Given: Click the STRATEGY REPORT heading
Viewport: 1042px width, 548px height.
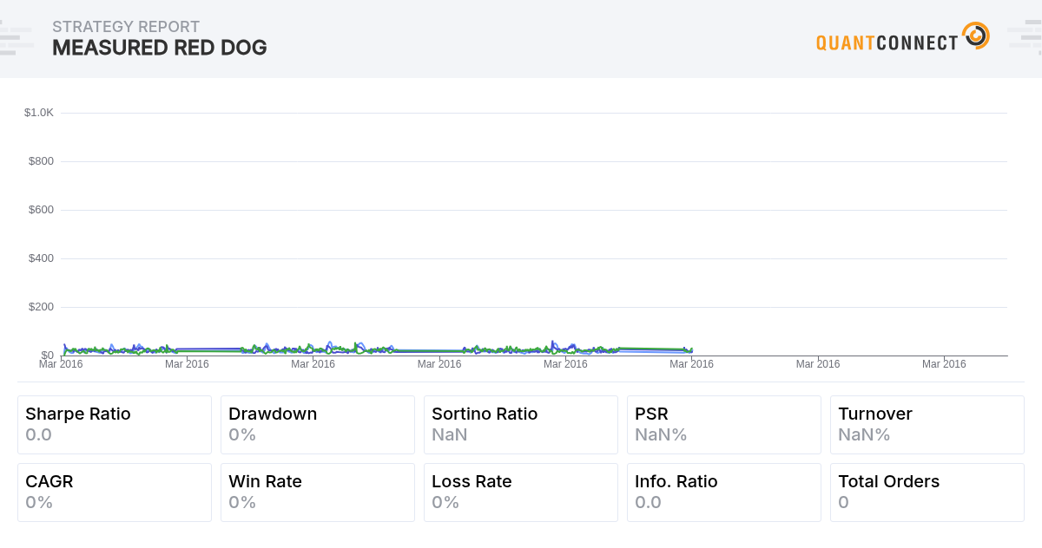Looking at the screenshot, I should click(x=126, y=27).
